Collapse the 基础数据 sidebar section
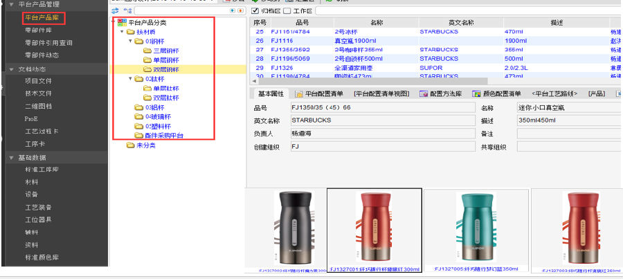This screenshot has height=279, width=623. pyautogui.click(x=11, y=158)
